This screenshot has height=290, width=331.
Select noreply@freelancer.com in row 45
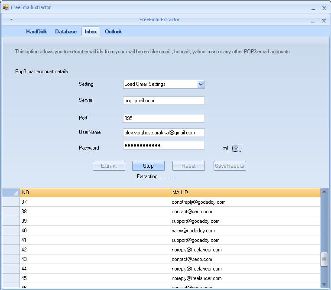pyautogui.click(x=245, y=278)
